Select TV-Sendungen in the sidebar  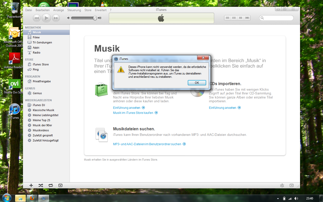[x=46, y=42]
